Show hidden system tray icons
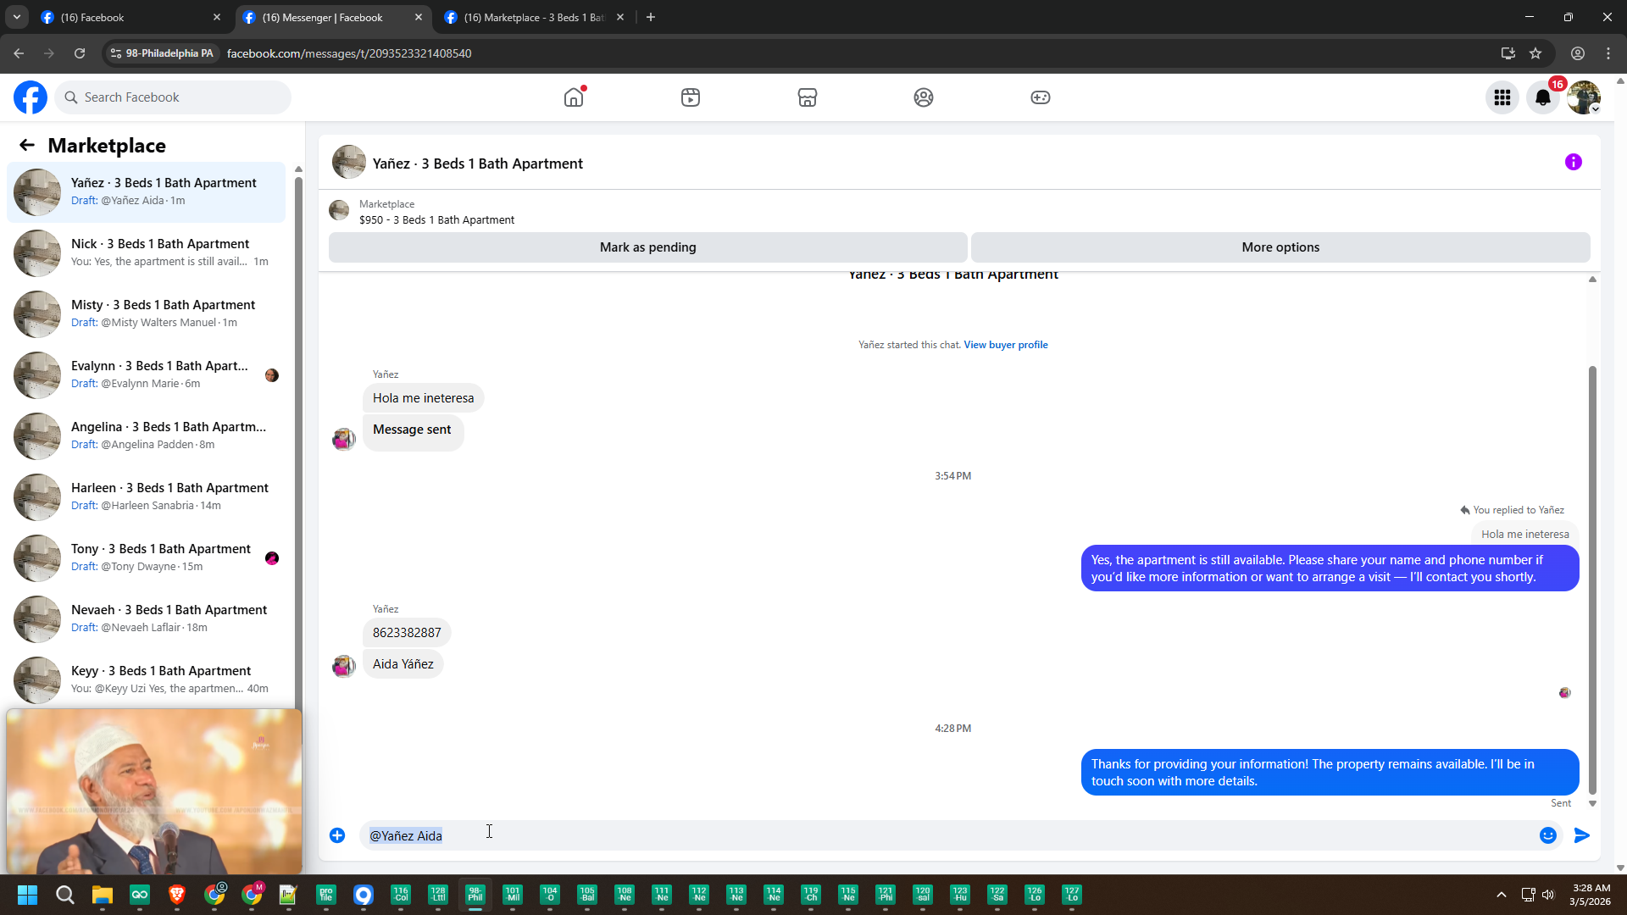 [1502, 895]
